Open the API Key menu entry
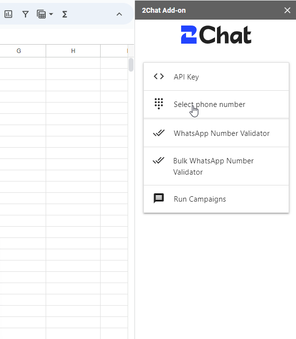The image size is (296, 339). (x=216, y=77)
